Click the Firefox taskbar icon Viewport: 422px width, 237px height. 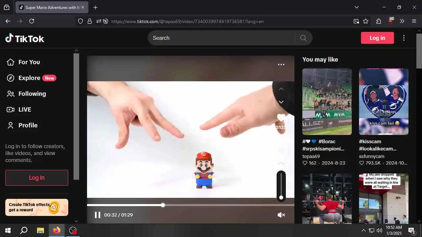click(x=57, y=230)
